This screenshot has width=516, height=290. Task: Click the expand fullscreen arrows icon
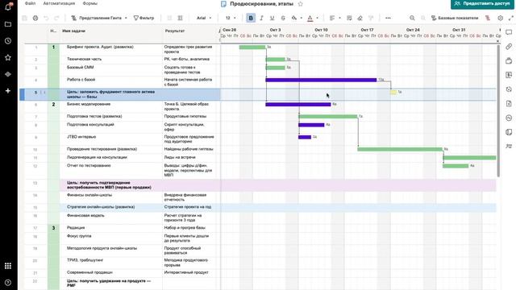510,18
